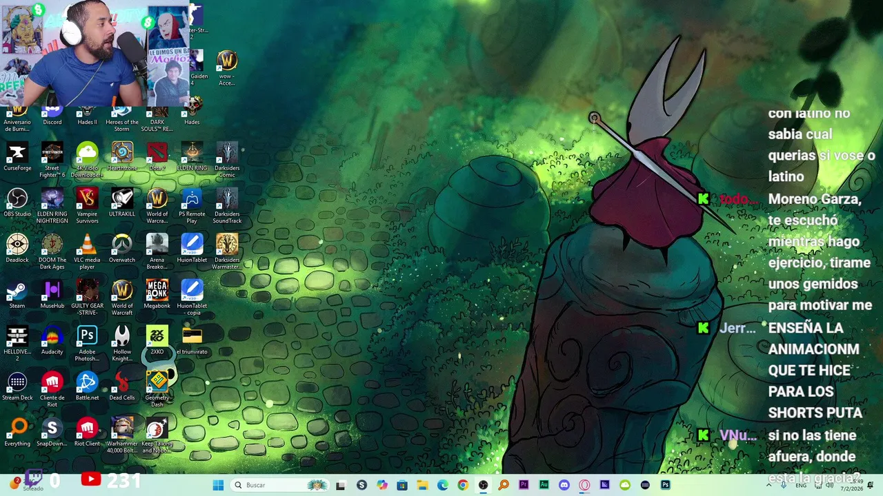Open Microsoft Edge on the taskbar
The width and height of the screenshot is (883, 496).
pos(442,485)
